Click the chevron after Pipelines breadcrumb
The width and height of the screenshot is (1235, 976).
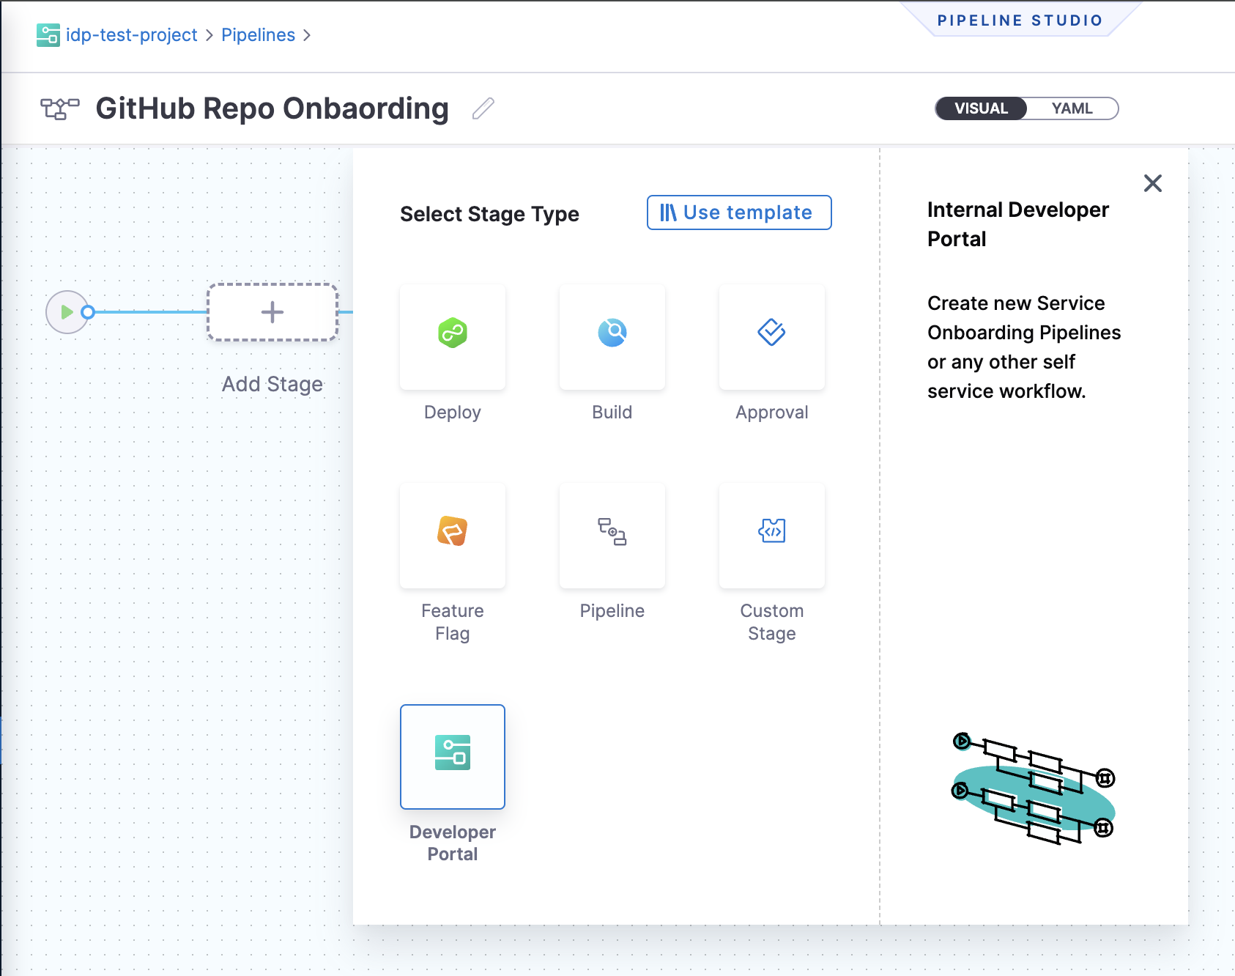tap(307, 35)
